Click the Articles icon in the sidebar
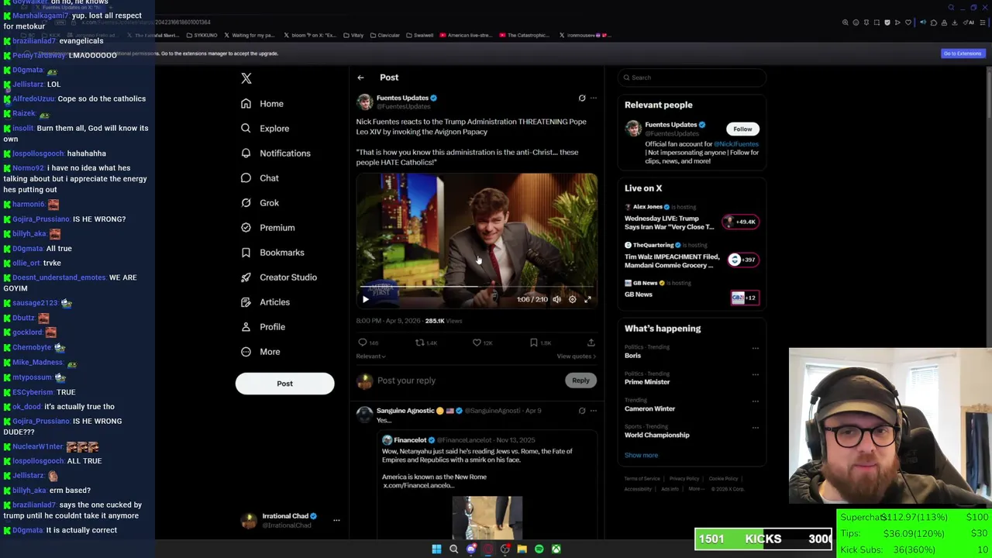 pyautogui.click(x=246, y=302)
